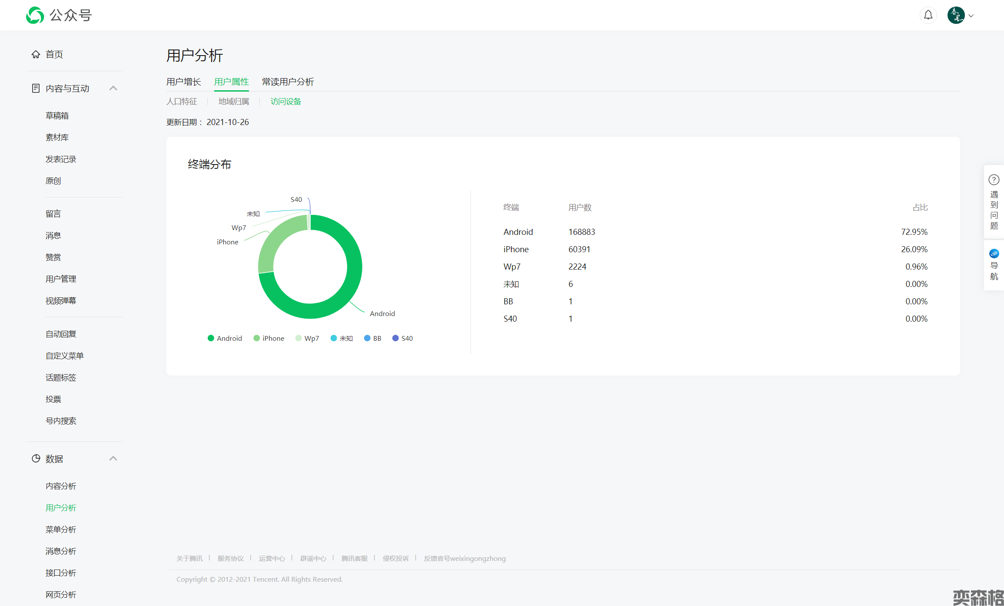1004x606 pixels.
Task: Collapse the 数据 sidebar section
Action: (113, 459)
